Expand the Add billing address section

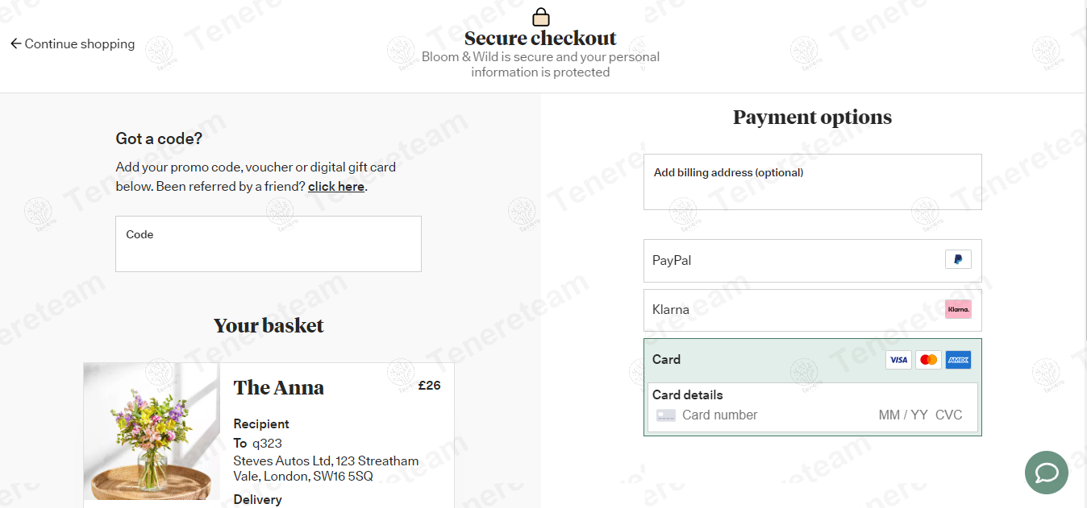pos(812,182)
